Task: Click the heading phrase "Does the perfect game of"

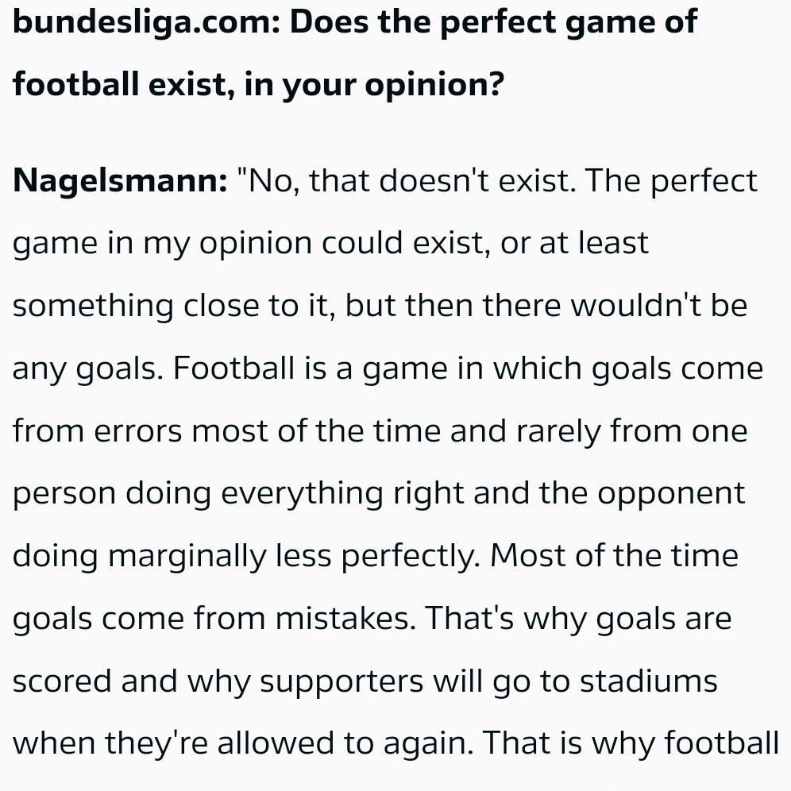Action: click(493, 21)
